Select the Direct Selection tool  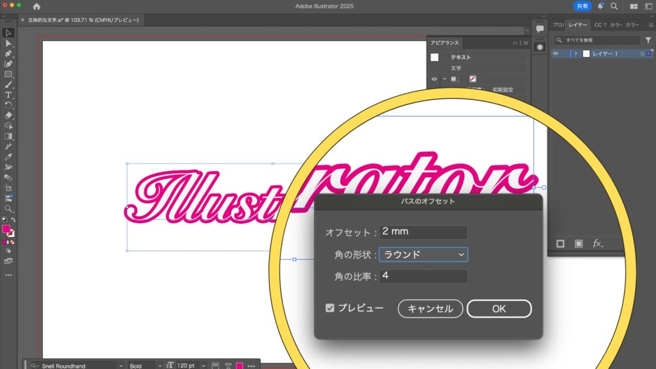[x=8, y=43]
